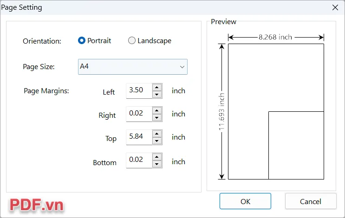Click the 8.268 inch width label
This screenshot has width=345, height=218.
(x=275, y=37)
